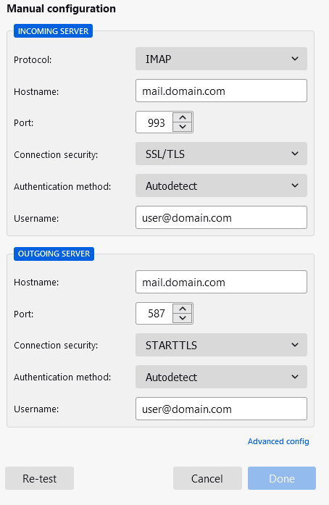The width and height of the screenshot is (329, 505).
Task: Click the incoming server Username field
Action: (x=221, y=217)
